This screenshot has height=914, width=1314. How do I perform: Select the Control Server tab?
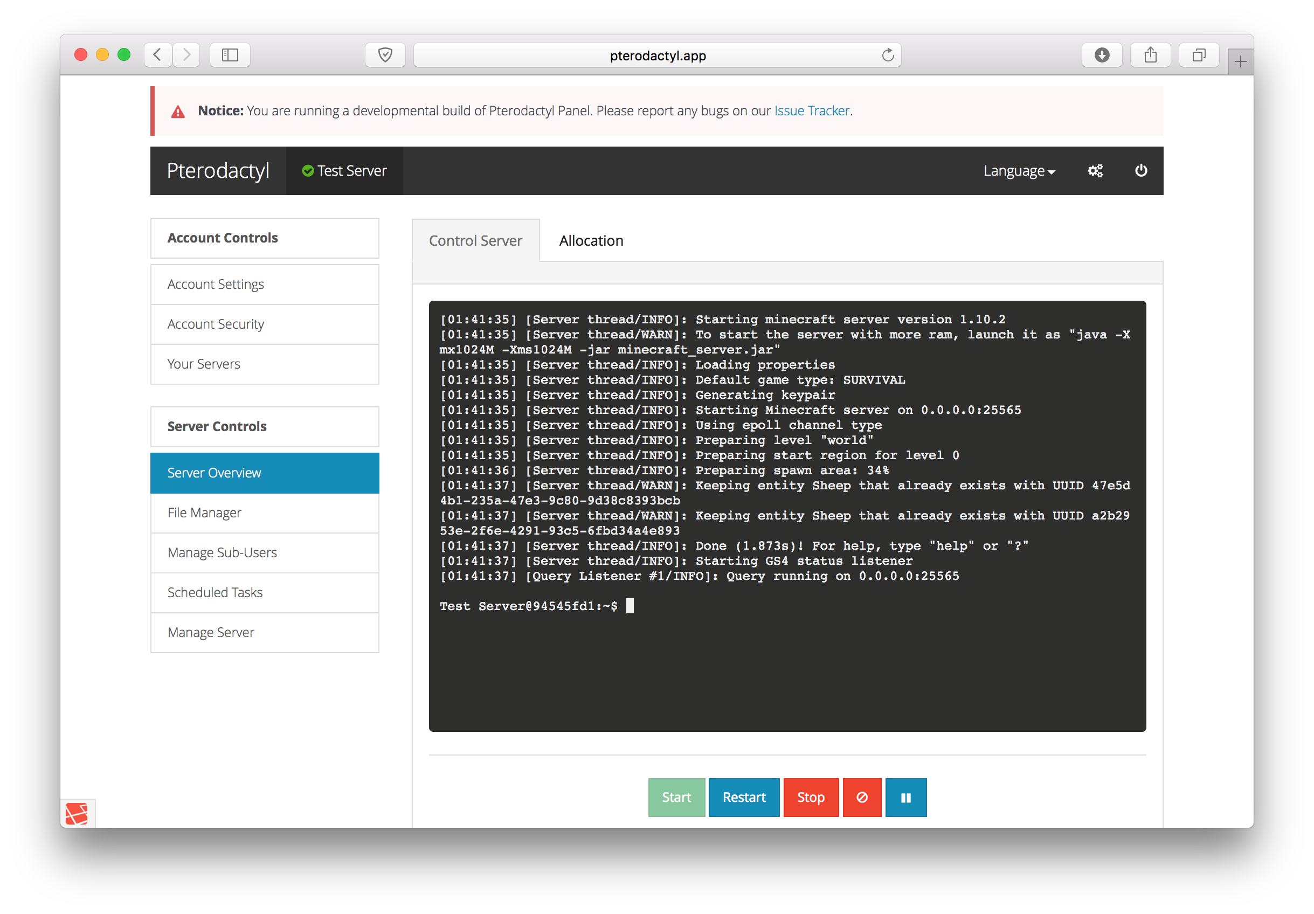coord(475,240)
